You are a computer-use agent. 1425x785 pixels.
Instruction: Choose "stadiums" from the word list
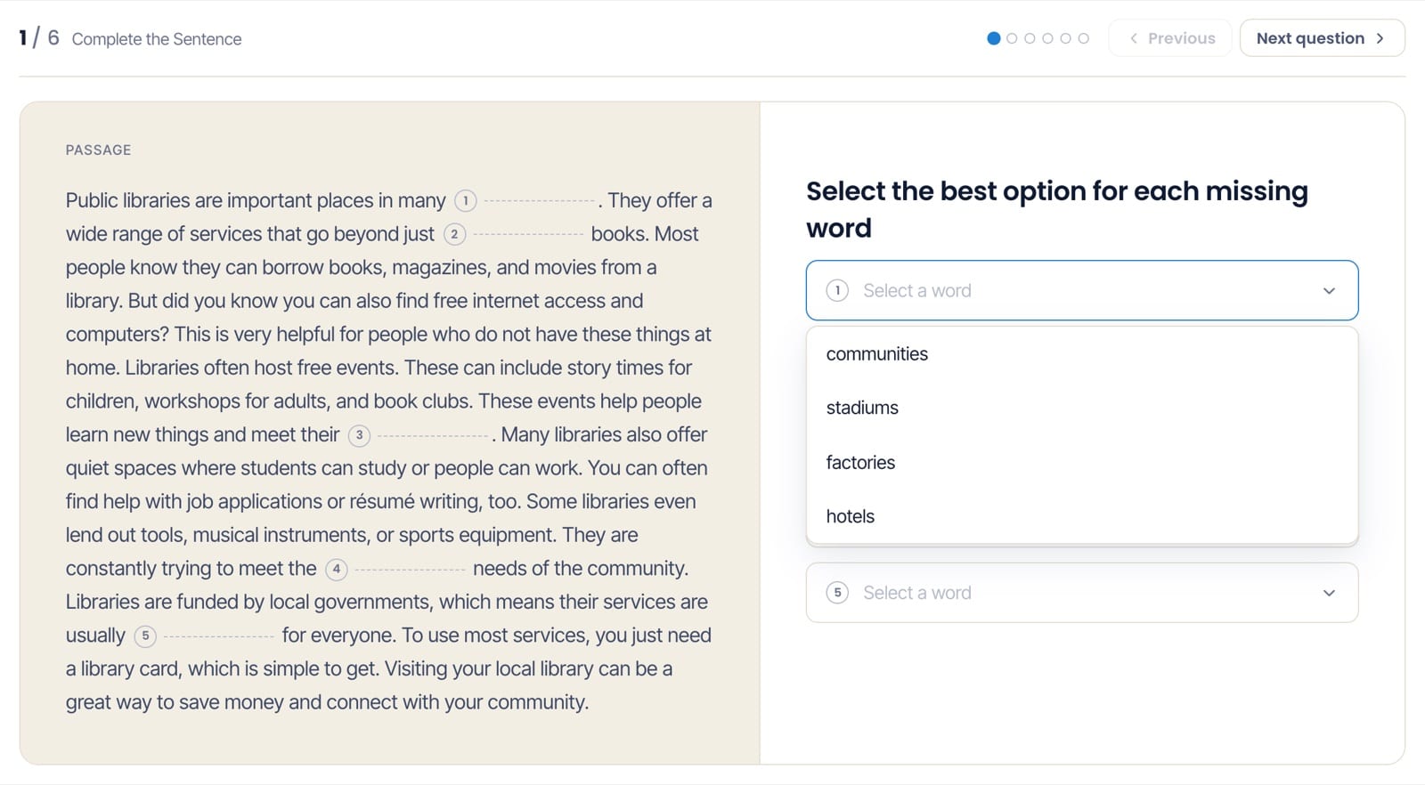click(1082, 408)
